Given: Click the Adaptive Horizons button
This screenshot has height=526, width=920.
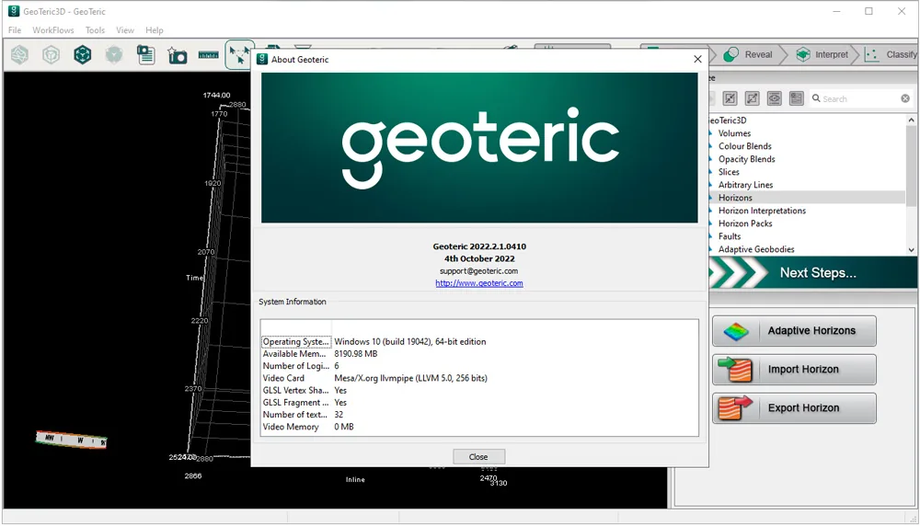Looking at the screenshot, I should pos(795,331).
